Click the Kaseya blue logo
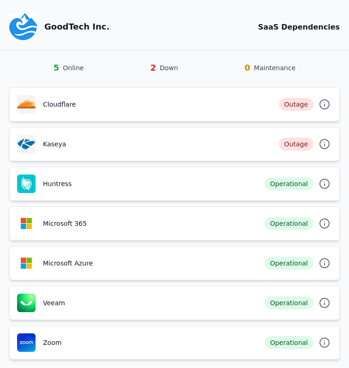This screenshot has width=349, height=368. [26, 144]
